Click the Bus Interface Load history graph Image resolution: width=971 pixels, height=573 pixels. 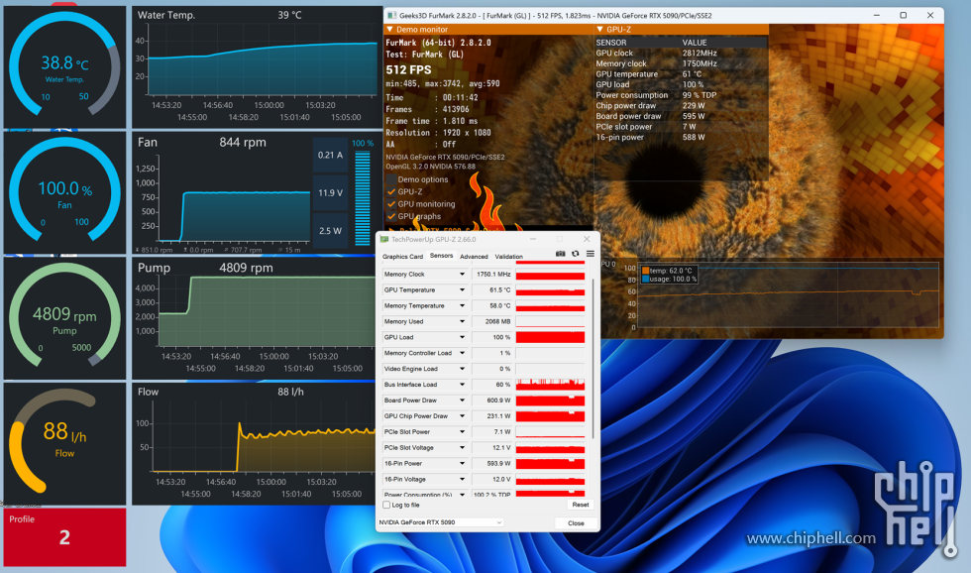tap(550, 385)
